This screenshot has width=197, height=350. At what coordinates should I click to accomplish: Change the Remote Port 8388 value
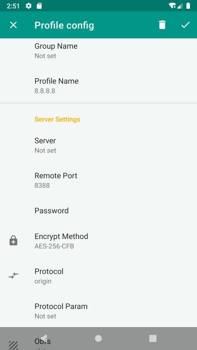coord(99,180)
